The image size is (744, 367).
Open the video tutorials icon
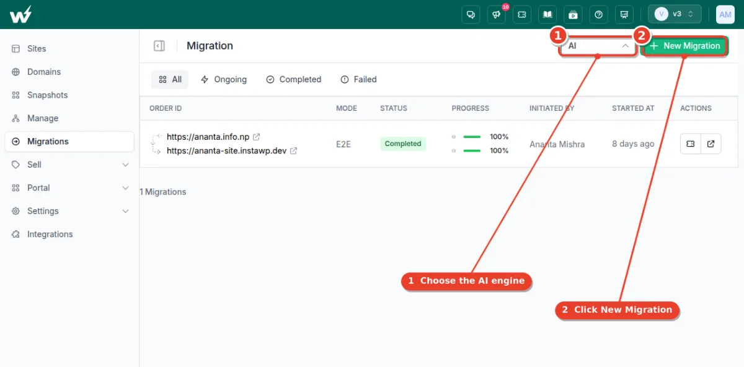tap(573, 14)
